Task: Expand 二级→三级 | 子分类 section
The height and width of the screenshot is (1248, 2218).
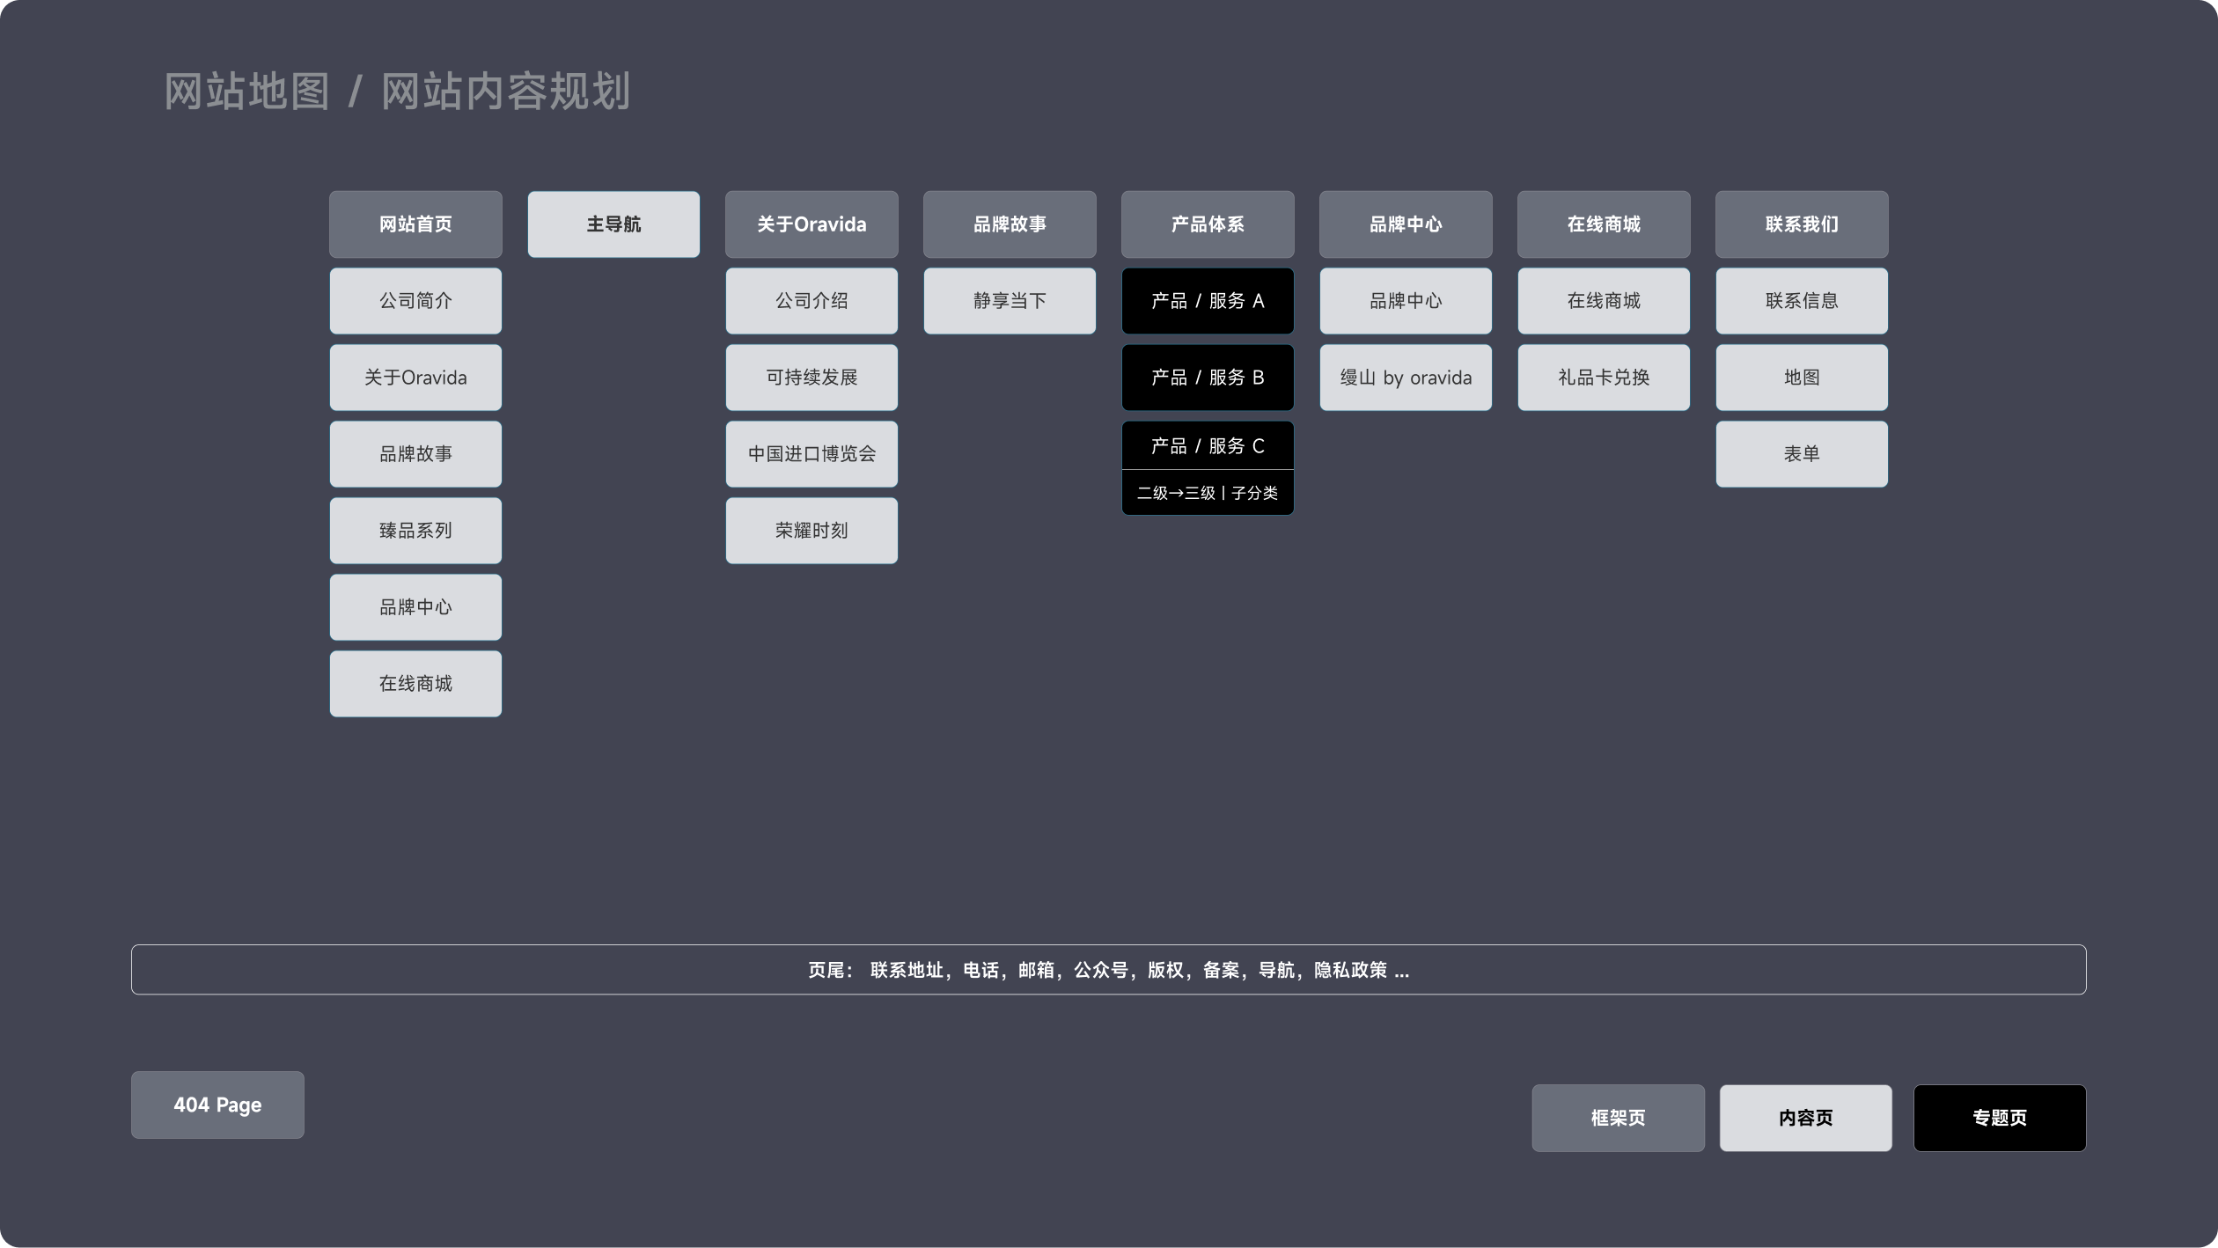Action: point(1208,493)
